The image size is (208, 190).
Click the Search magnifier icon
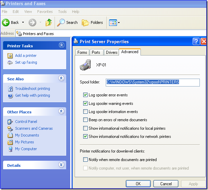(x=61, y=22)
